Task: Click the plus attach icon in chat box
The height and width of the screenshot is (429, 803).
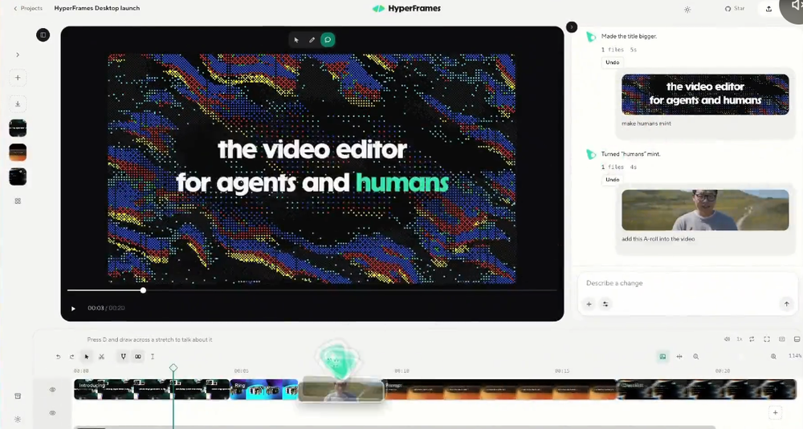Action: click(589, 304)
